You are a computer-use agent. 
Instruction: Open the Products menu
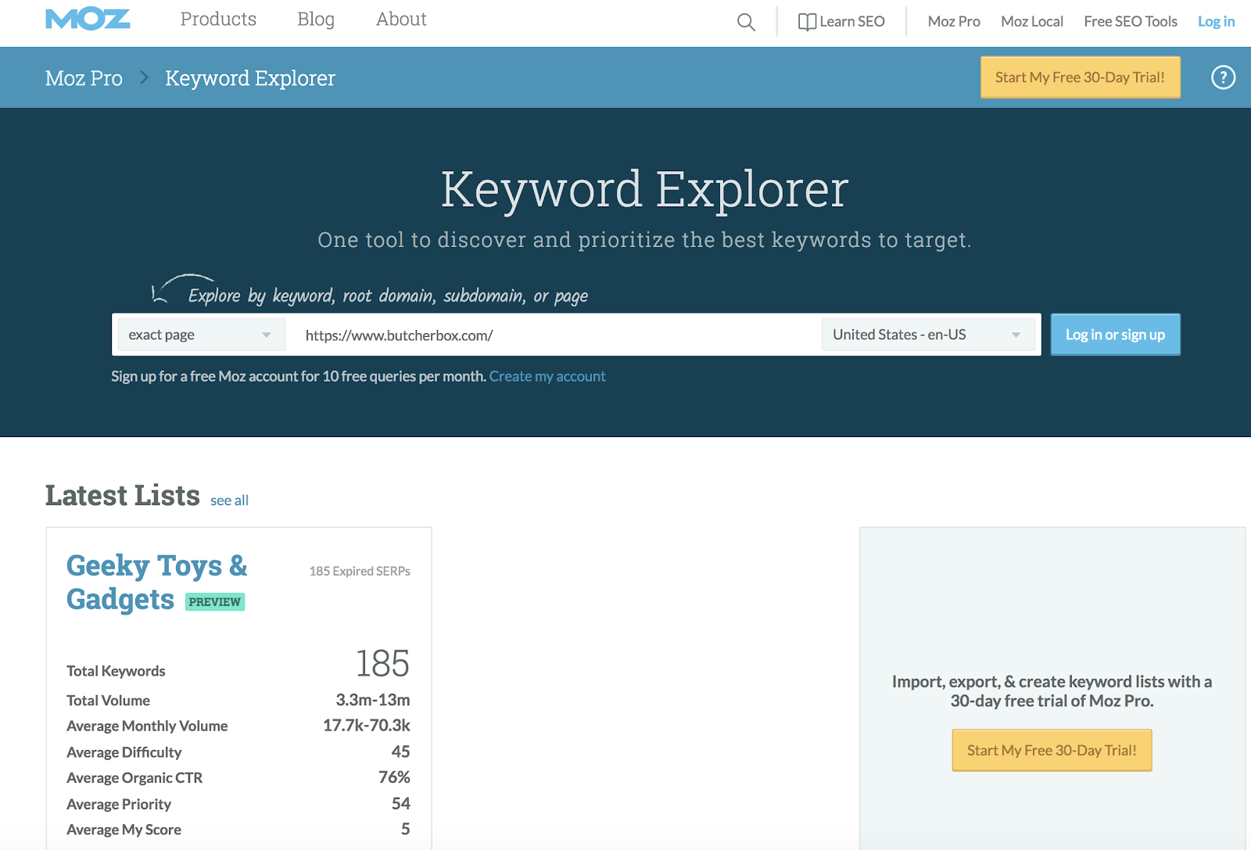tap(218, 20)
